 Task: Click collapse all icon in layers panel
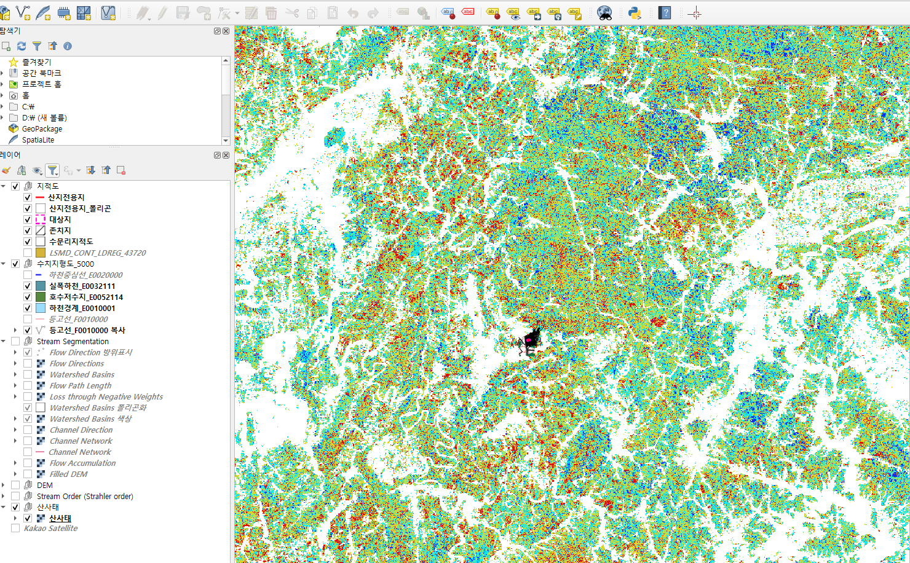pyautogui.click(x=106, y=170)
